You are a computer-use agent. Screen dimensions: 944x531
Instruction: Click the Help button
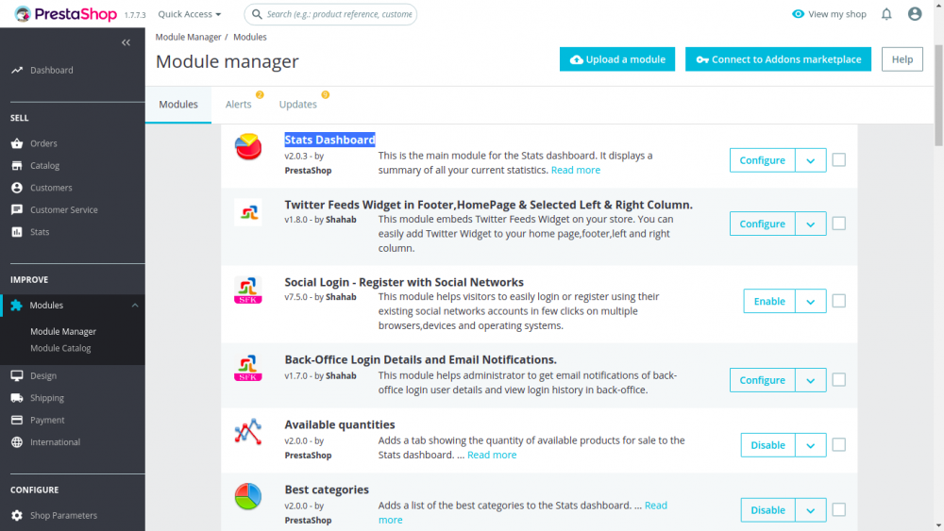point(902,58)
